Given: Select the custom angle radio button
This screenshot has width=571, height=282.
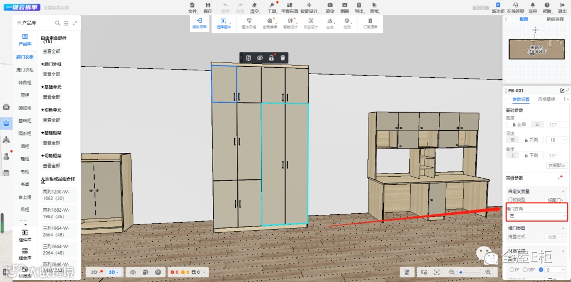Looking at the screenshot, I should pyautogui.click(x=541, y=270).
